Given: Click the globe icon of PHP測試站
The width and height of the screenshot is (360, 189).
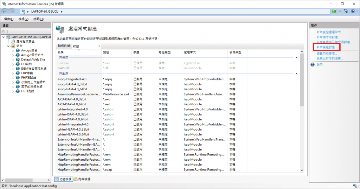Looking at the screenshot, I should pyautogui.click(x=18, y=77).
